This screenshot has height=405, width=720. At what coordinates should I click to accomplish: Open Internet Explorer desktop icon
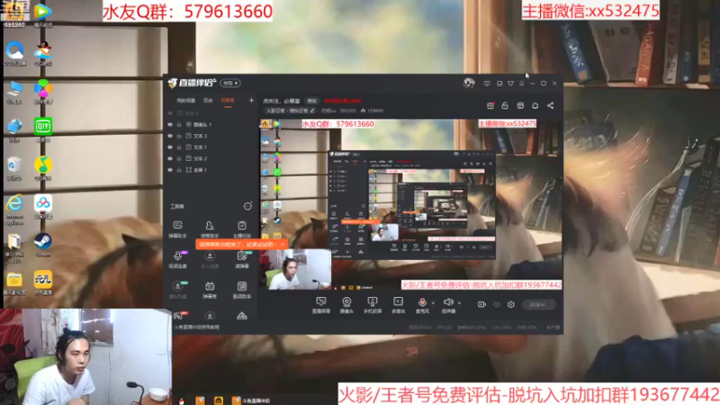click(x=14, y=210)
